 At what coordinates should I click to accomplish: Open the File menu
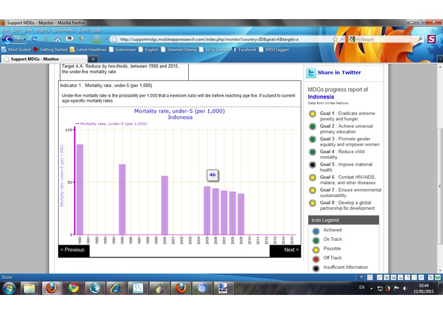coord(5,30)
